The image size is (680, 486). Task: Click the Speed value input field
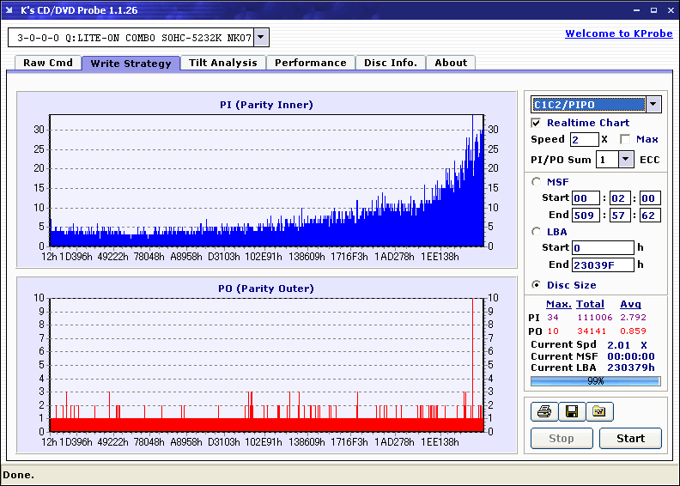click(x=584, y=139)
